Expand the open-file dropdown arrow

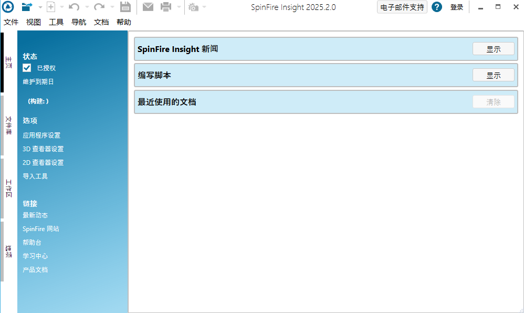point(40,7)
